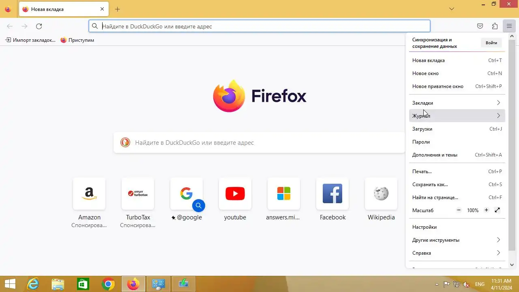This screenshot has height=292, width=519.
Task: Show hidden tray icons arrow
Action: coord(437,284)
